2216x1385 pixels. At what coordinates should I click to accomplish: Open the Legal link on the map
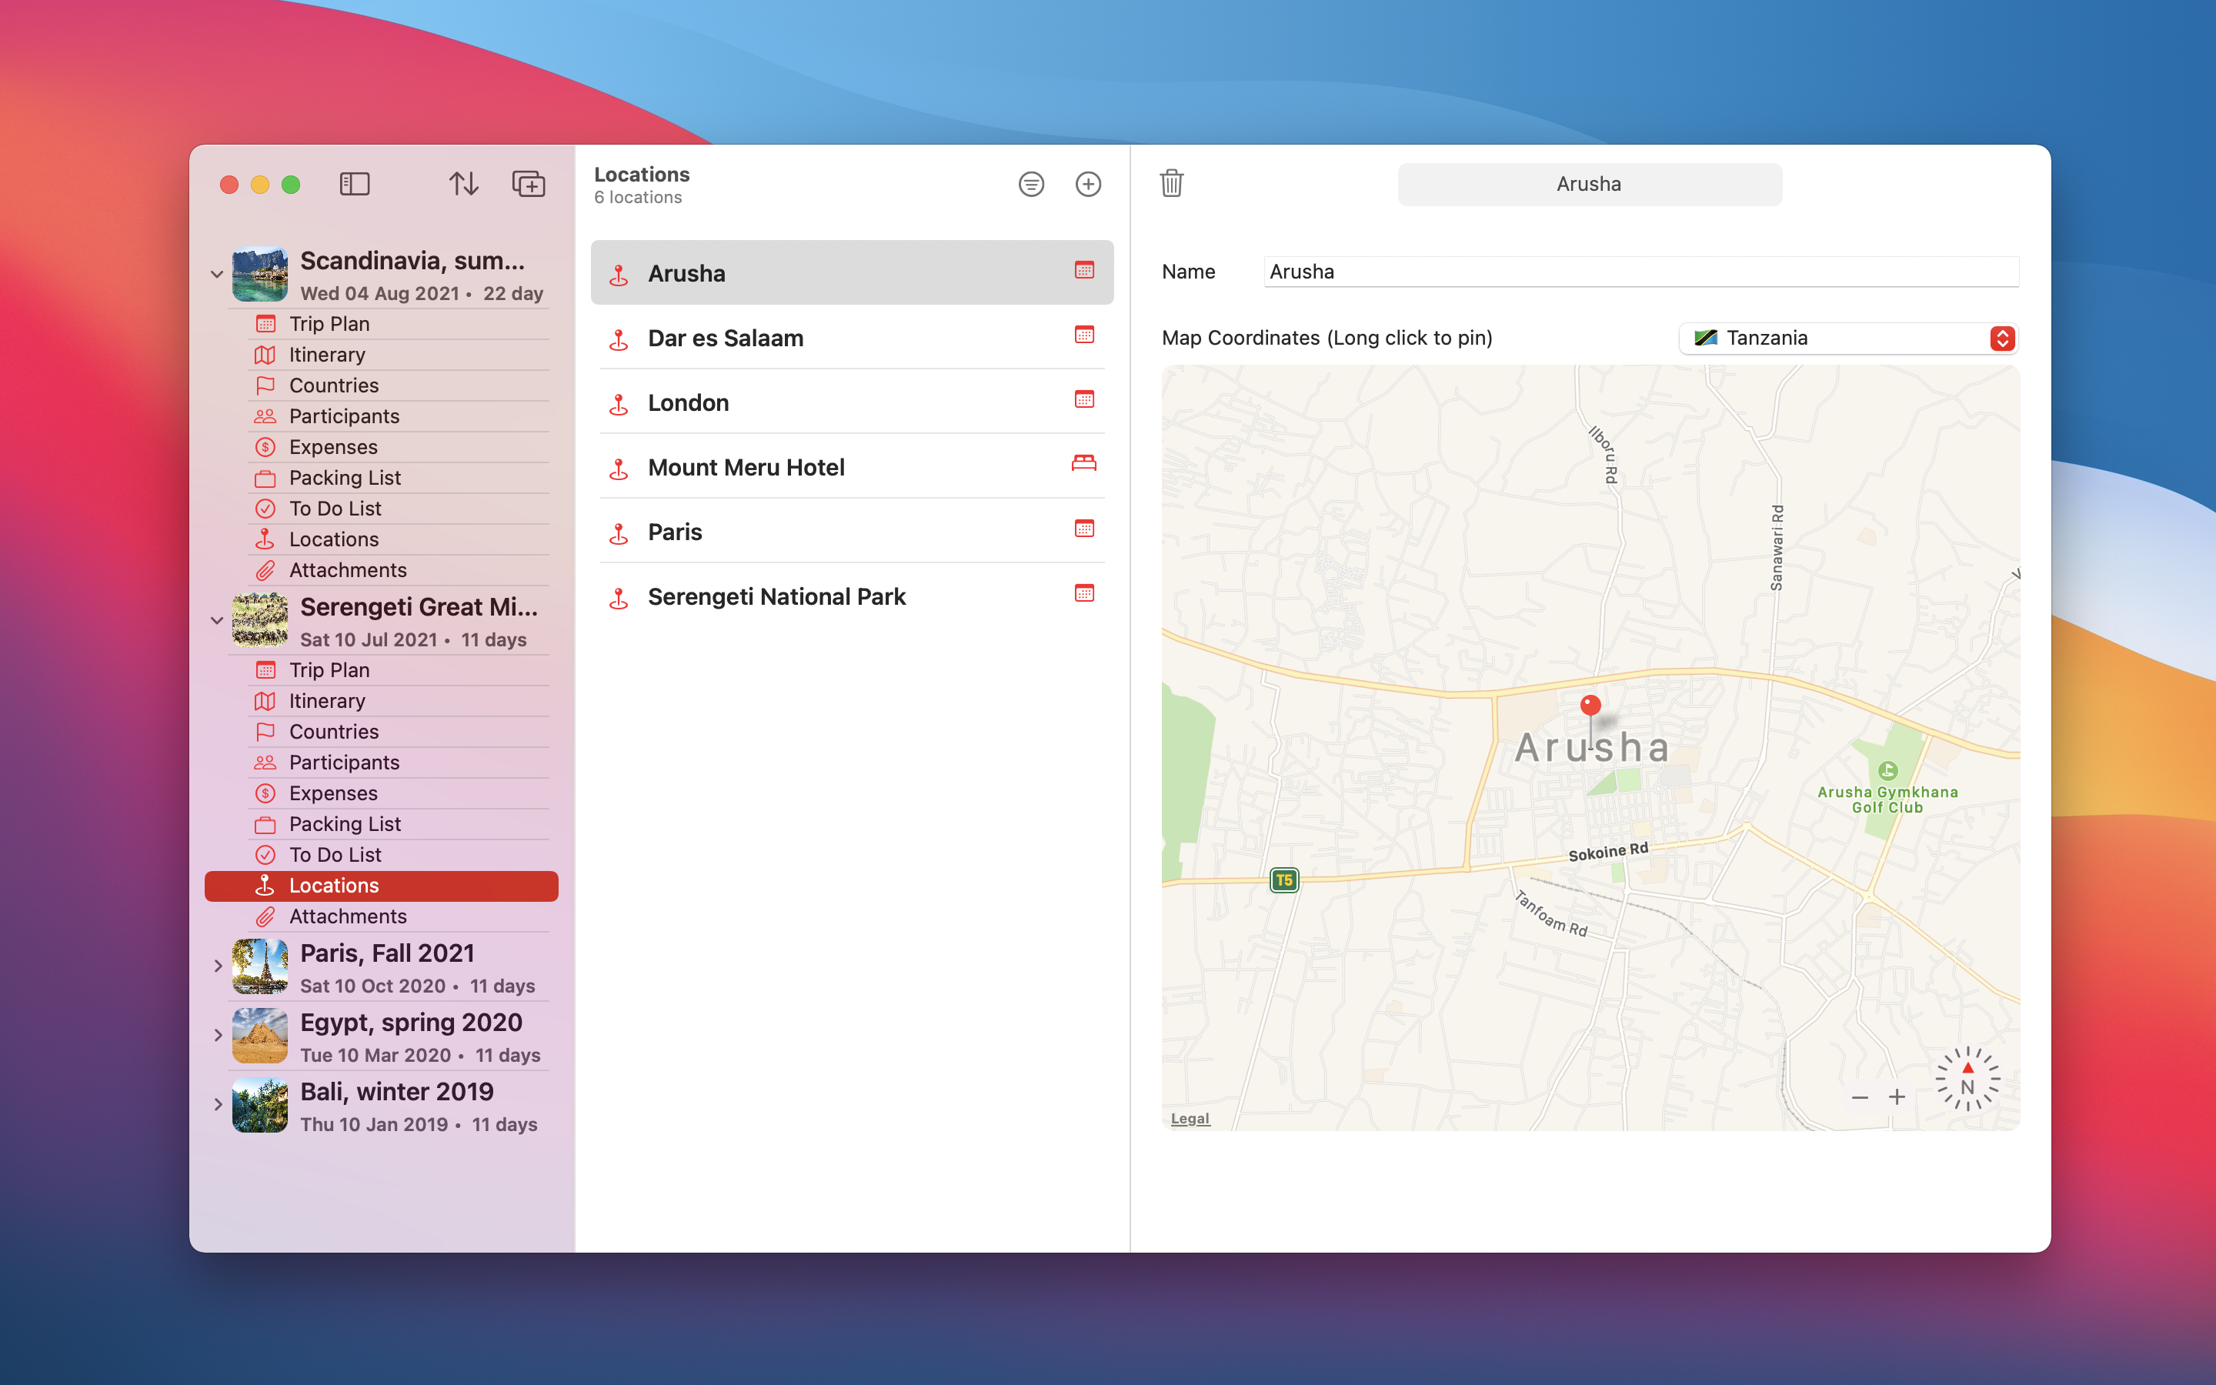[x=1190, y=1119]
